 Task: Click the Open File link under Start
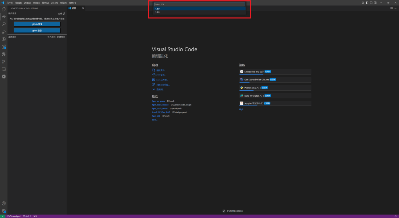(159, 75)
